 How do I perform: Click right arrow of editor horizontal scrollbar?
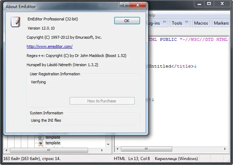pos(225,149)
